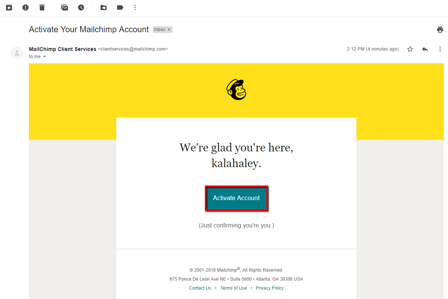Viewport: 448px width, 299px height.
Task: Open the Labels icon
Action: point(120,7)
